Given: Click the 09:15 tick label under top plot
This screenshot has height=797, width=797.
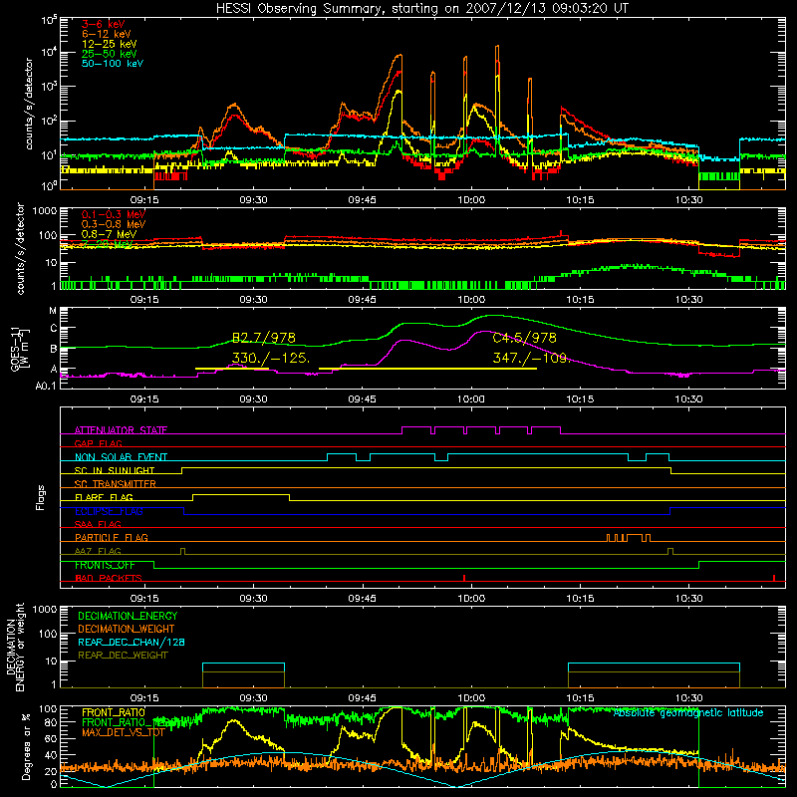Looking at the screenshot, I should click(144, 200).
